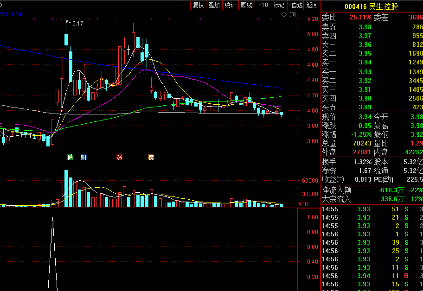This screenshot has width=423, height=291.
Task: Open the brown 榜 info marker
Action: [151, 158]
